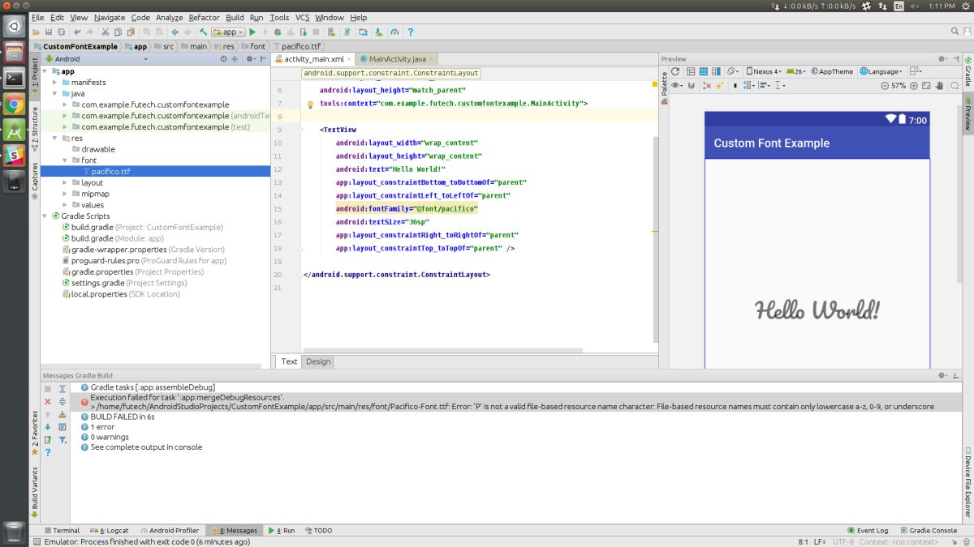This screenshot has width=974, height=547.
Task: Toggle the Project side panel tab
Action: (x=35, y=73)
